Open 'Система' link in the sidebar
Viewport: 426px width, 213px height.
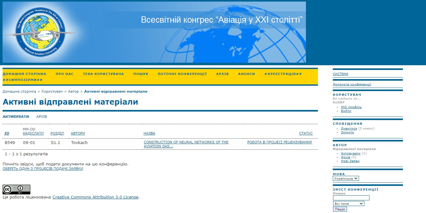click(x=340, y=74)
